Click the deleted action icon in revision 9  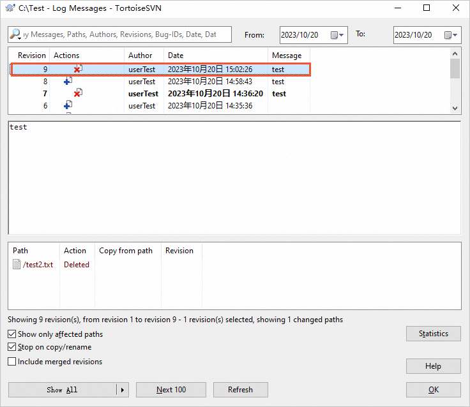click(78, 69)
